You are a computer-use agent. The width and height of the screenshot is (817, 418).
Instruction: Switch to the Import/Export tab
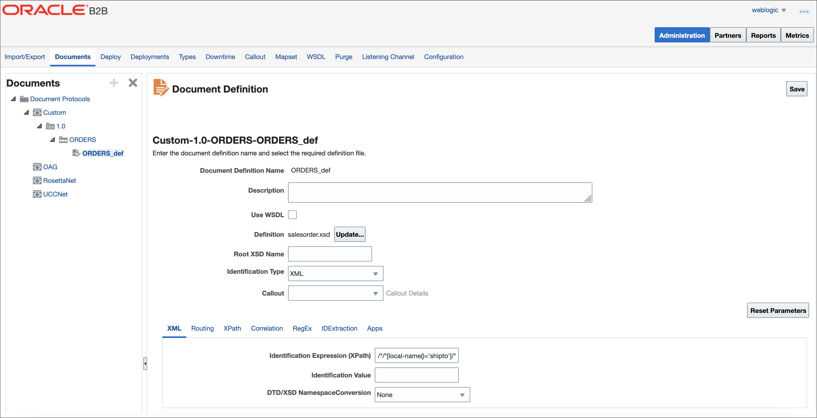25,57
